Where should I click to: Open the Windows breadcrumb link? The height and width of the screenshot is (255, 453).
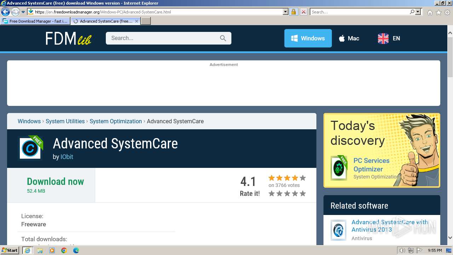(x=29, y=121)
